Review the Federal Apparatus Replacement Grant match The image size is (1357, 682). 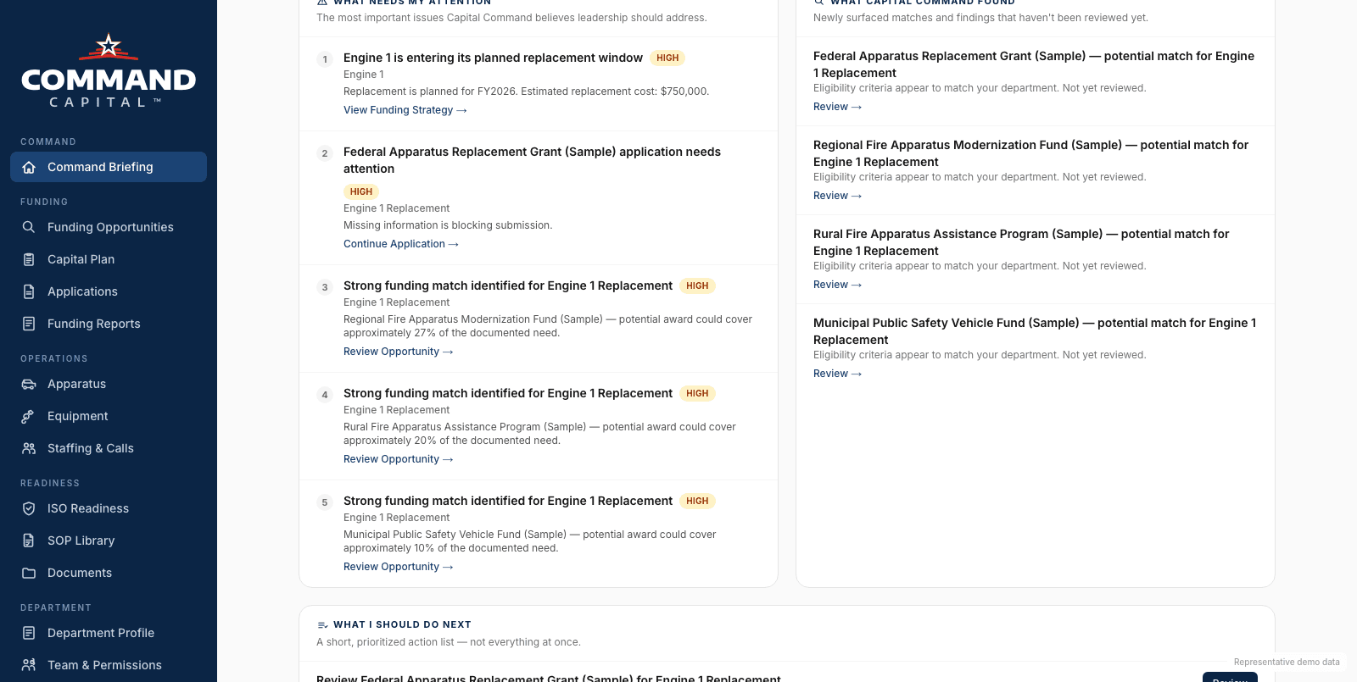pyautogui.click(x=837, y=107)
